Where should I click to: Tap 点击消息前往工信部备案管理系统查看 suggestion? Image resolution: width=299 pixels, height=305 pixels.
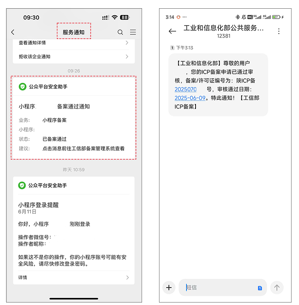[x=83, y=149]
